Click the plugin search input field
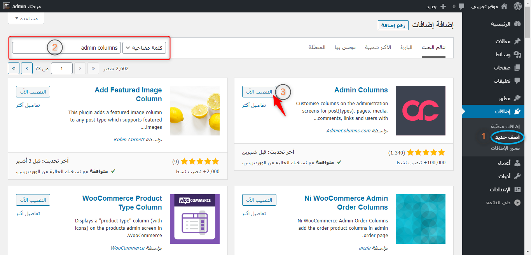The width and height of the screenshot is (531, 255). click(x=66, y=48)
